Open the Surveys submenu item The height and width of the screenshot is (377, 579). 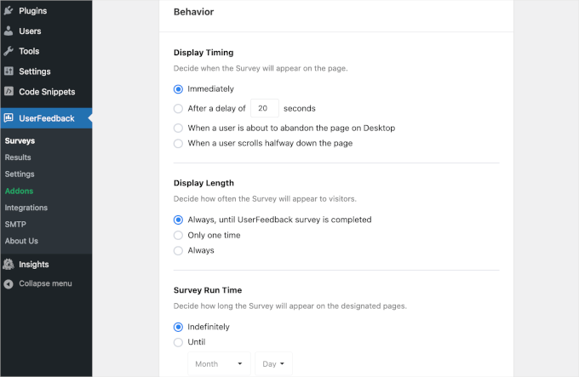pos(20,140)
